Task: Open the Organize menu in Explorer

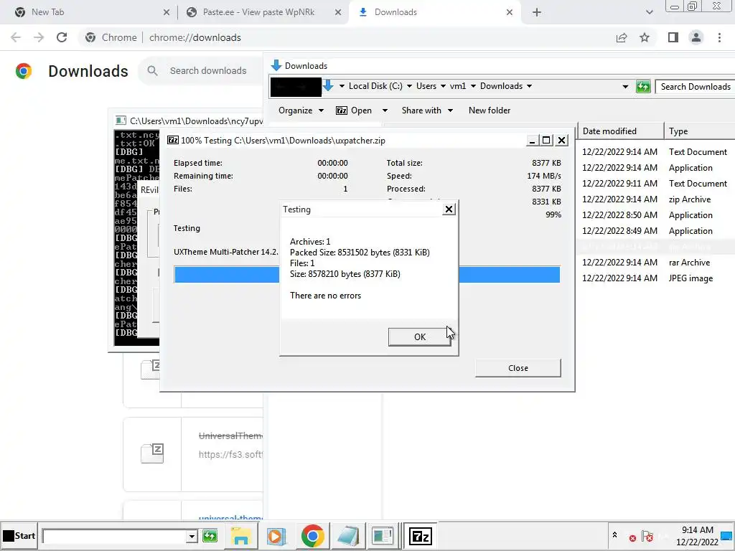Action: tap(301, 110)
